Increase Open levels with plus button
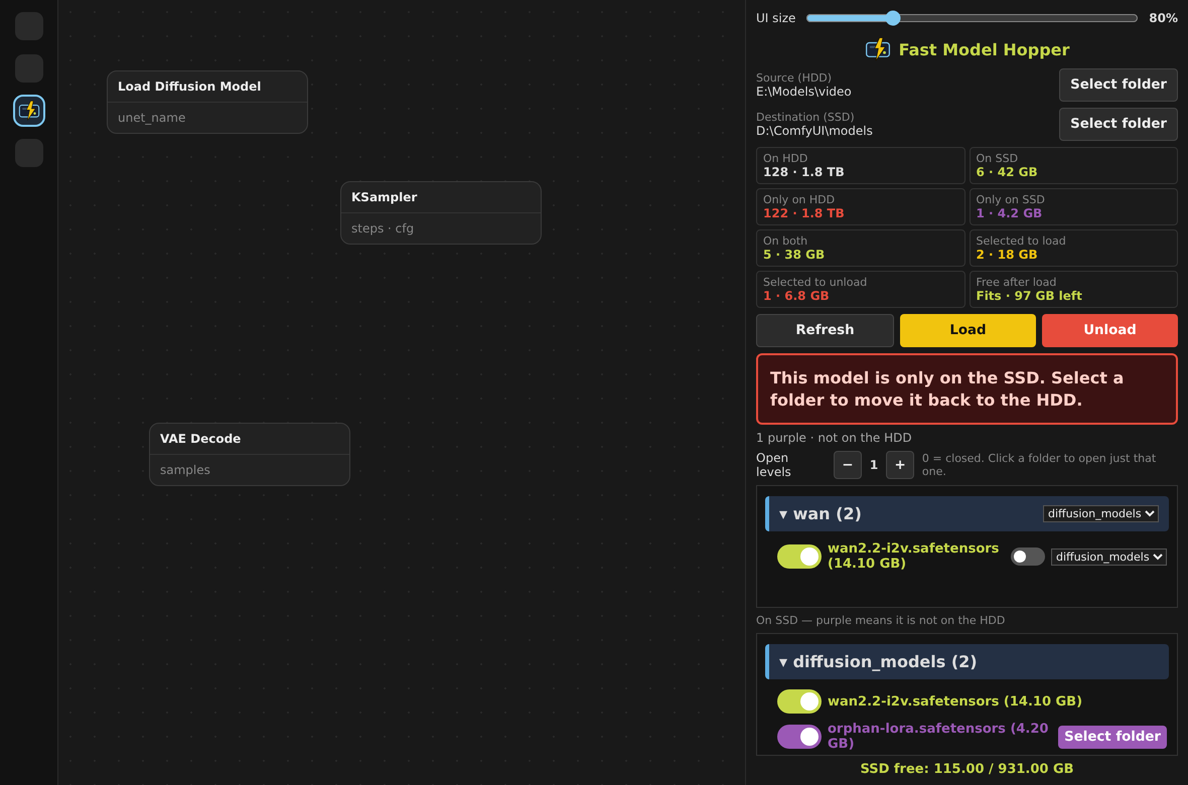The width and height of the screenshot is (1188, 785). pyautogui.click(x=900, y=465)
